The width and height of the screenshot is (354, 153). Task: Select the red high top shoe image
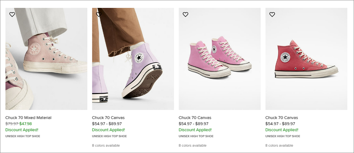307,59
